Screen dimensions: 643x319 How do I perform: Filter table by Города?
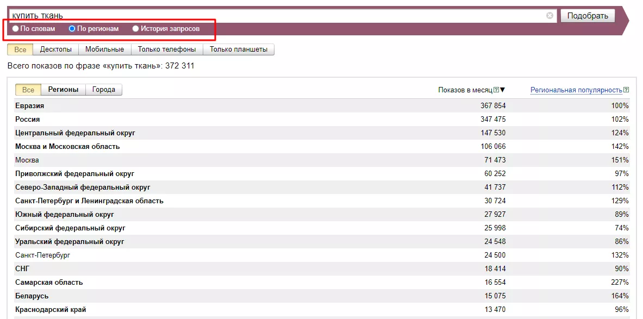103,90
